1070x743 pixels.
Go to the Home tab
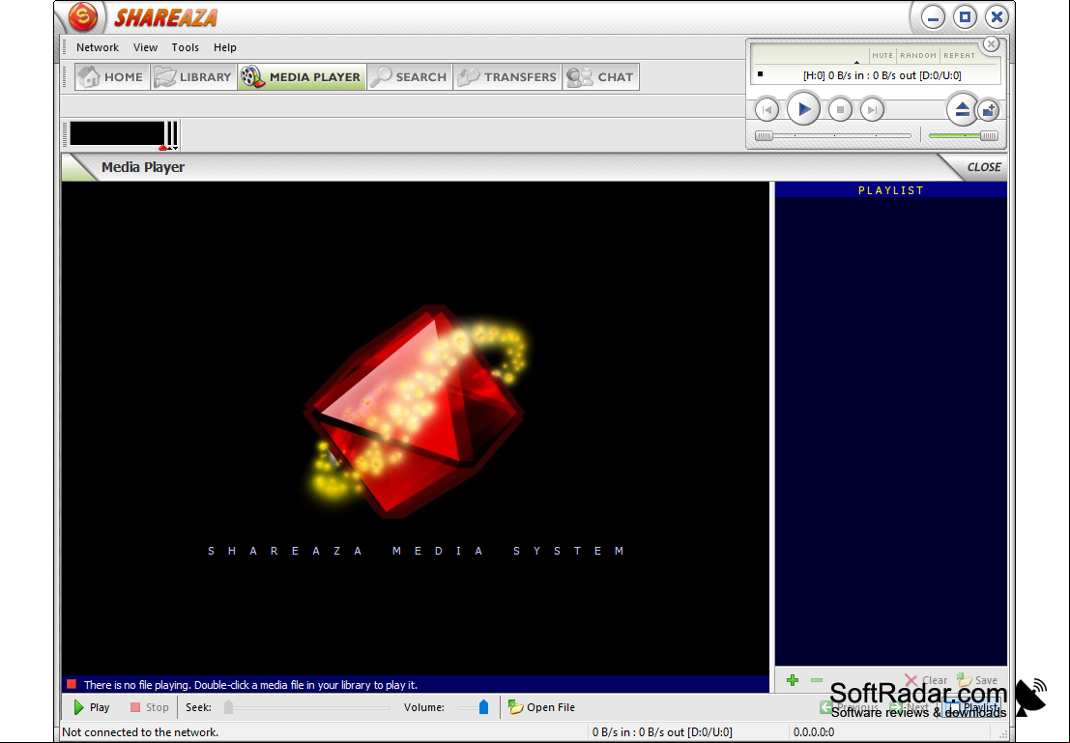[112, 77]
